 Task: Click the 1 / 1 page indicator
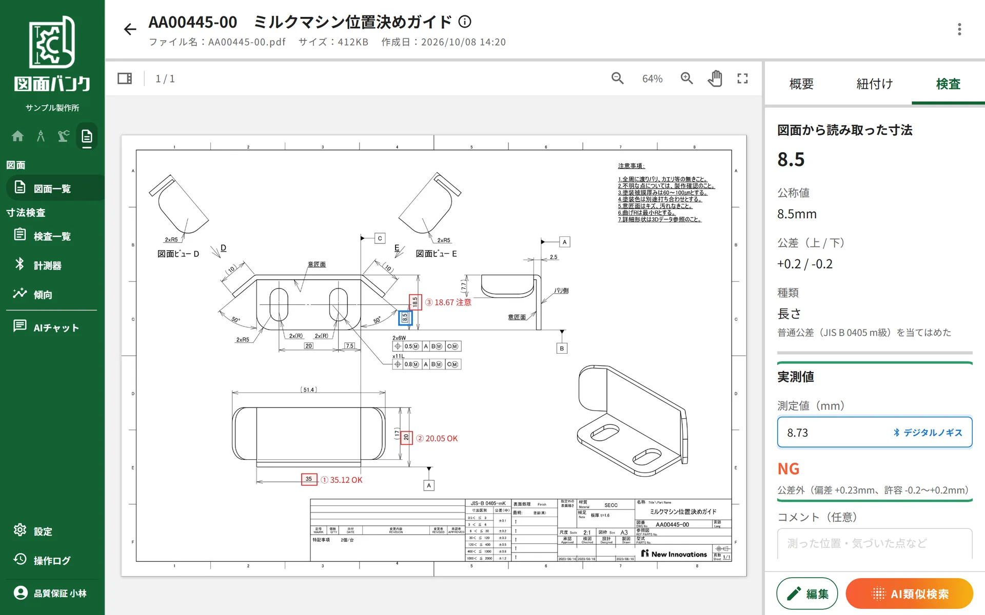point(165,79)
